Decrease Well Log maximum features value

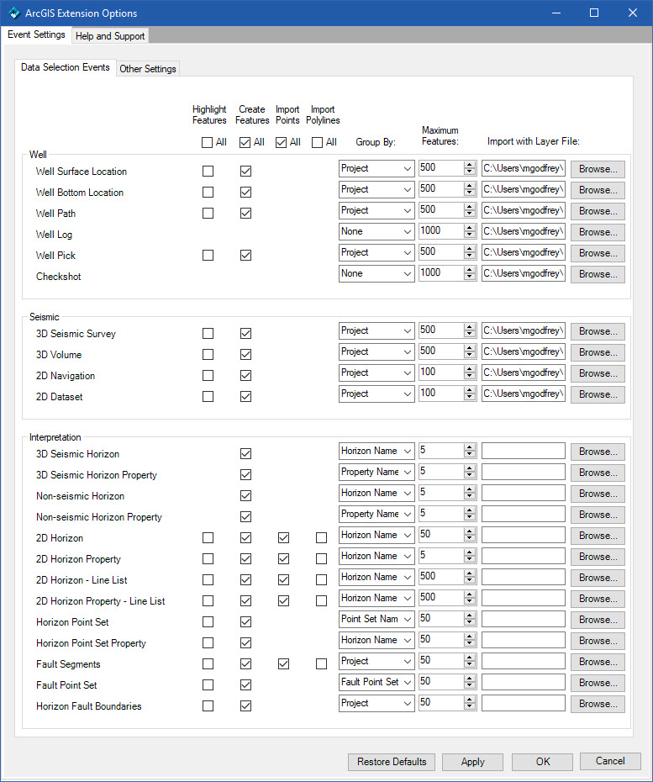(x=470, y=235)
